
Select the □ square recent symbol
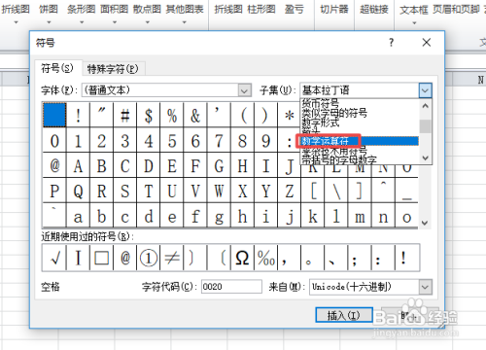coord(101,258)
